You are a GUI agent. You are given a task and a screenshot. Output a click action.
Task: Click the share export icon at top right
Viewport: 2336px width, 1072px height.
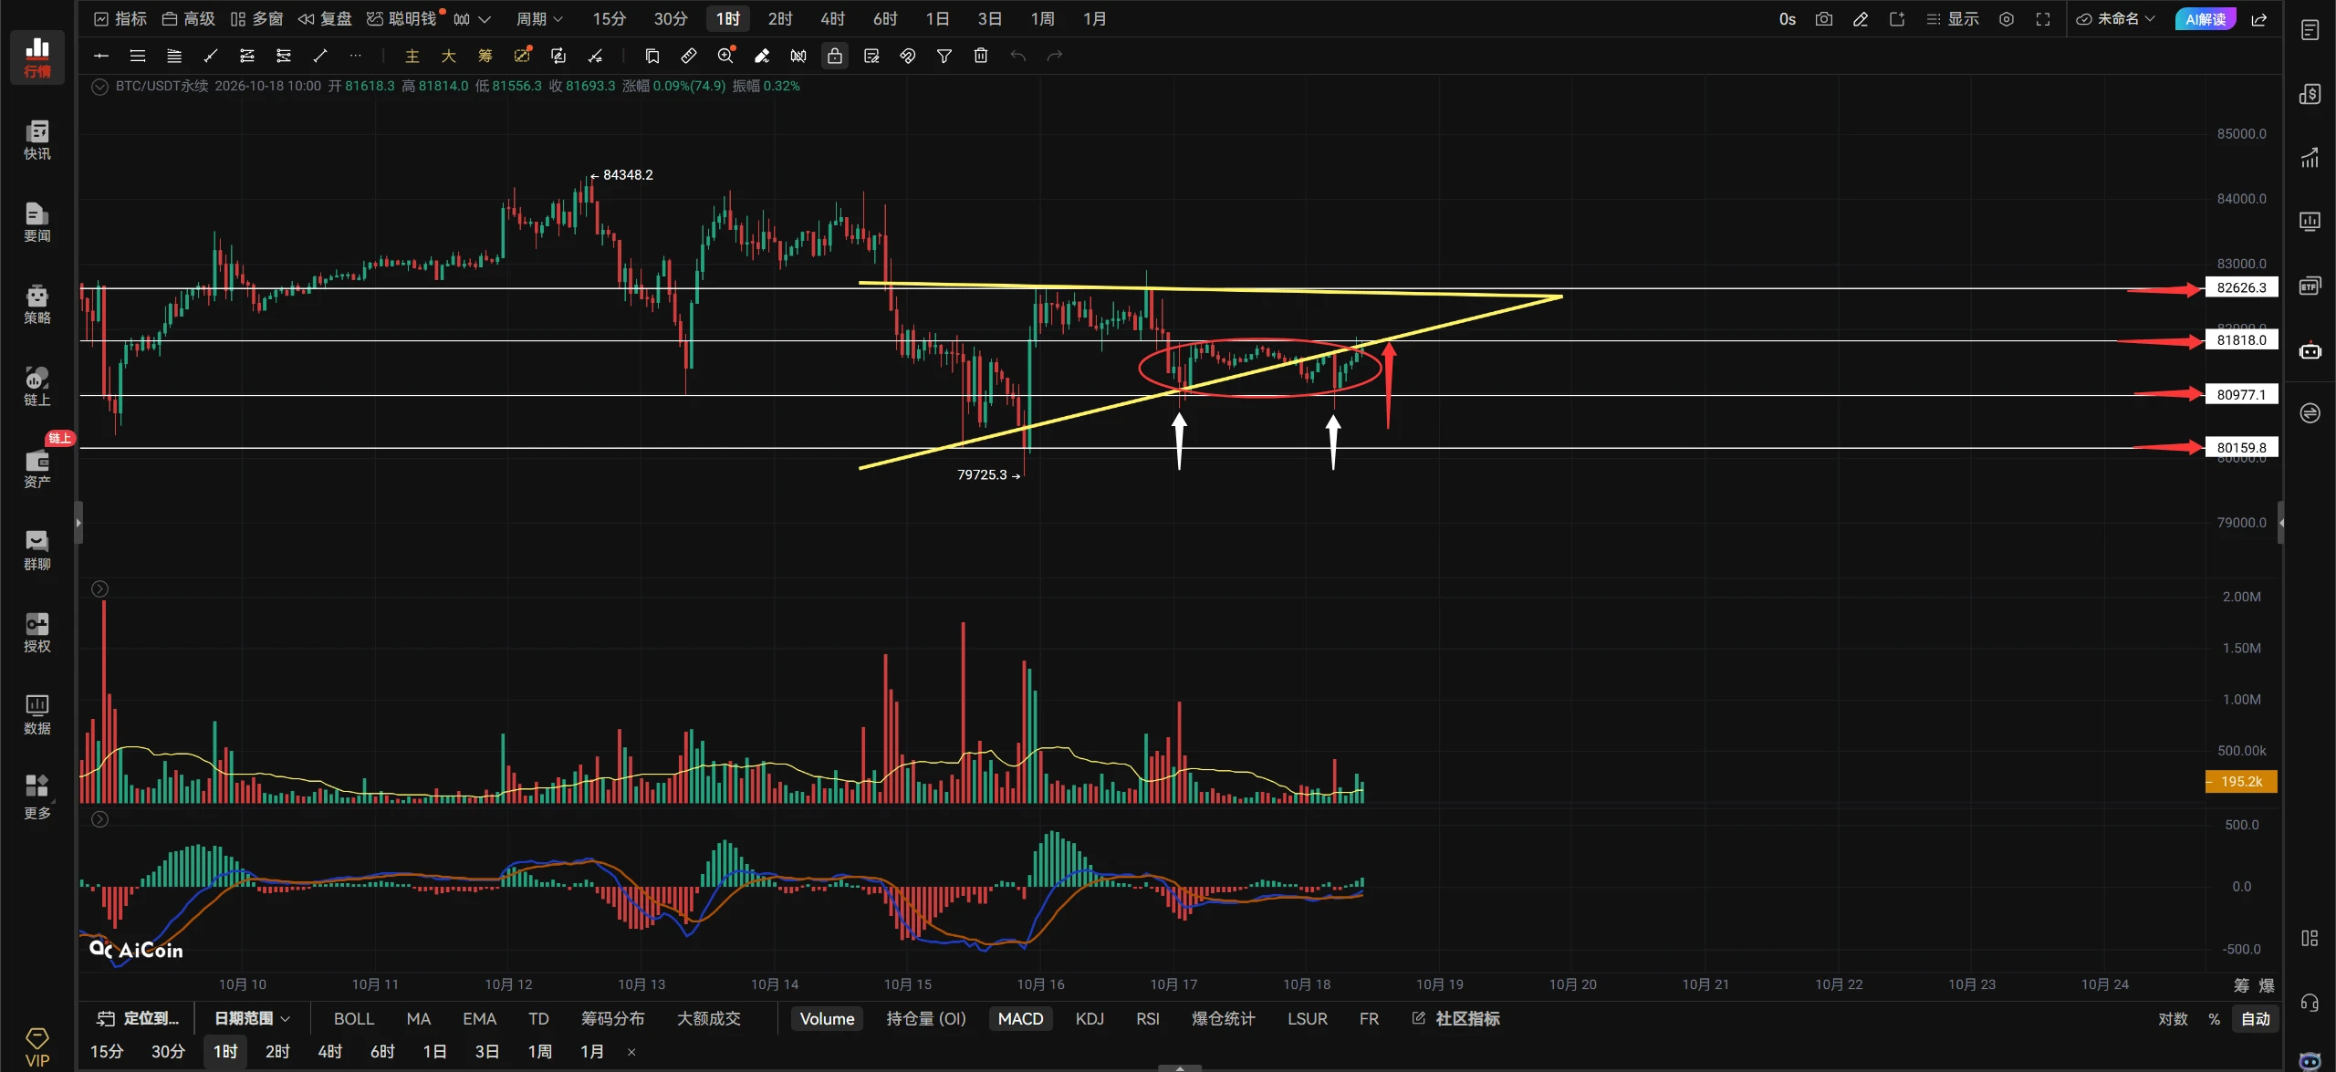pos(2259,19)
